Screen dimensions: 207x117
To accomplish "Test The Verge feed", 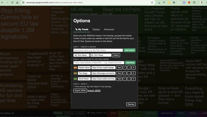I will [x=119, y=73].
